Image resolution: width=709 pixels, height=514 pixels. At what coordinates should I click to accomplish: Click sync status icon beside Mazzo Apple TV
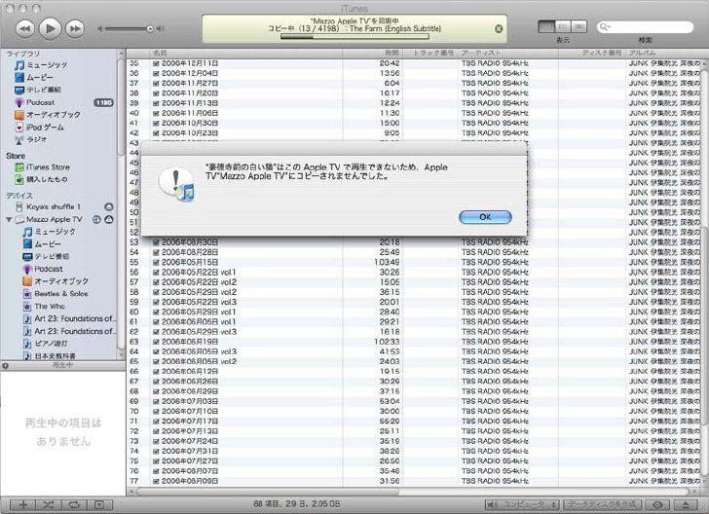tap(96, 220)
